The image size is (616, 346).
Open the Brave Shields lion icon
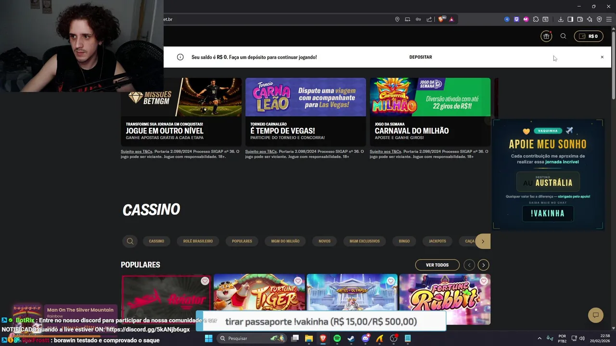[441, 19]
